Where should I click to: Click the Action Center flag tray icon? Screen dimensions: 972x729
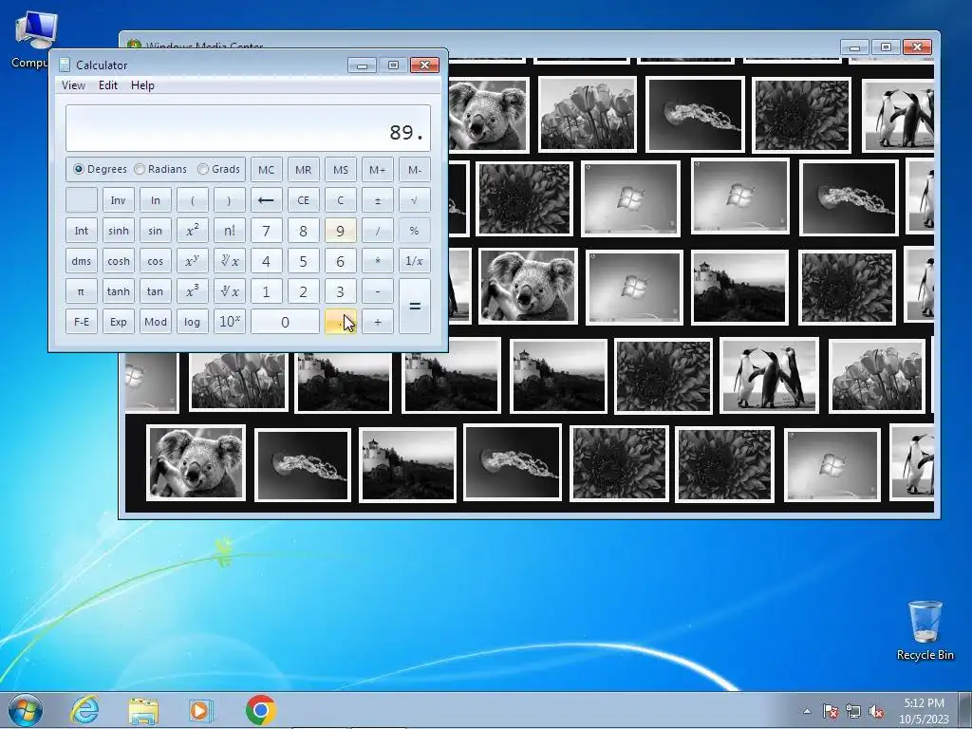(831, 711)
